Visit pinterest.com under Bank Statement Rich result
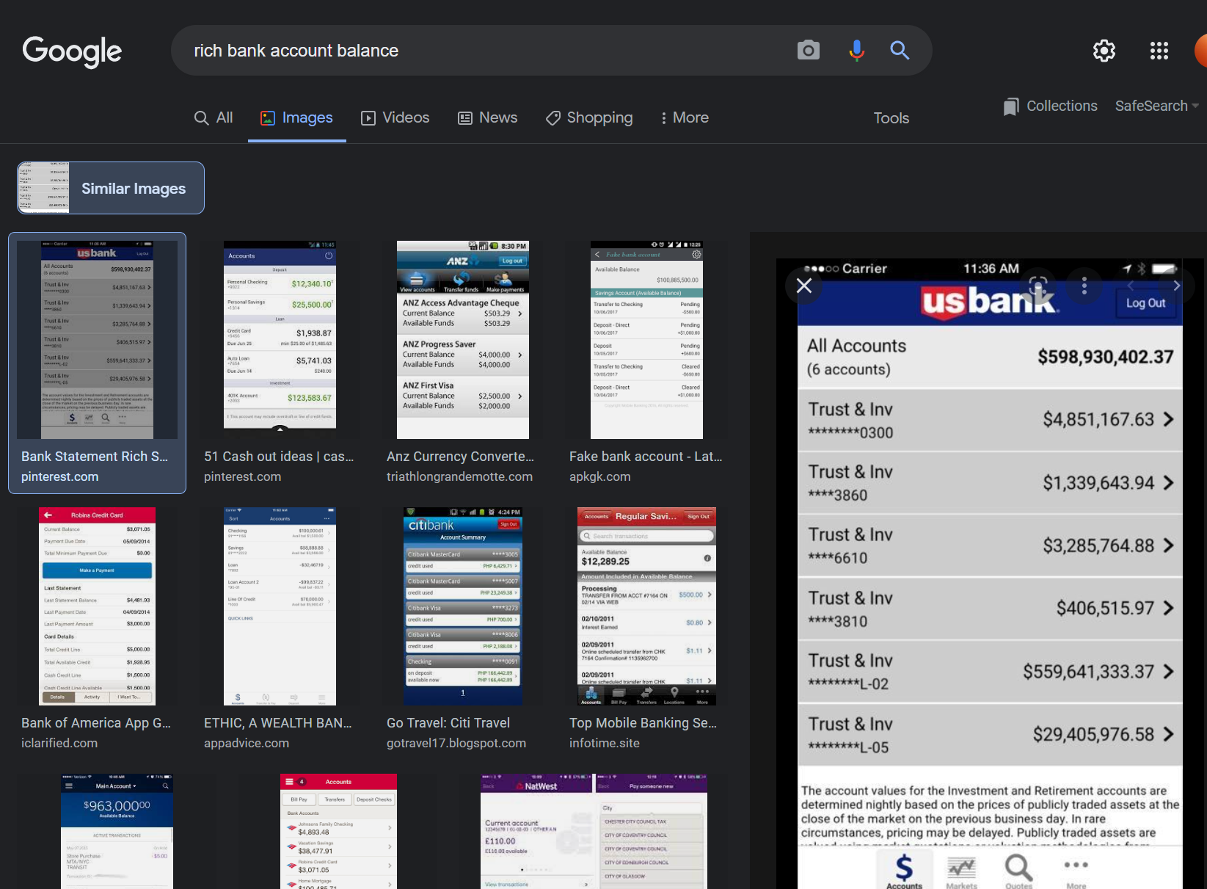The height and width of the screenshot is (889, 1207). [60, 476]
